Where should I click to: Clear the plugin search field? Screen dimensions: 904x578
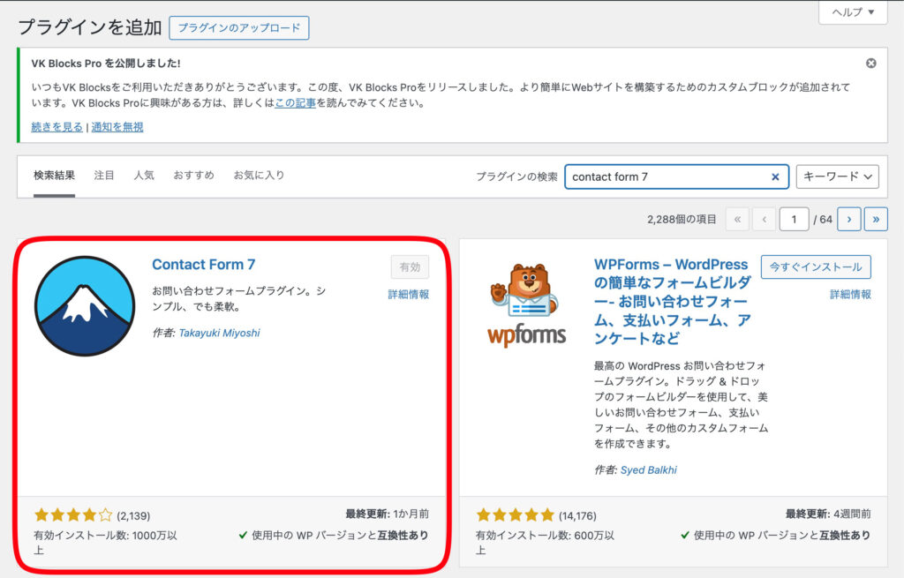(775, 176)
